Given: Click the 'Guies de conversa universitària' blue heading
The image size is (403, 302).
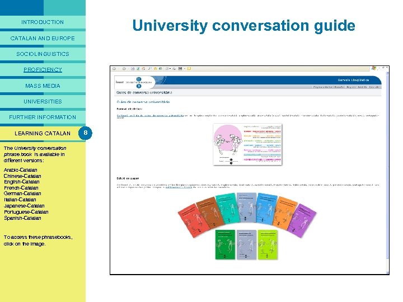Looking at the screenshot, I should coord(143,102).
